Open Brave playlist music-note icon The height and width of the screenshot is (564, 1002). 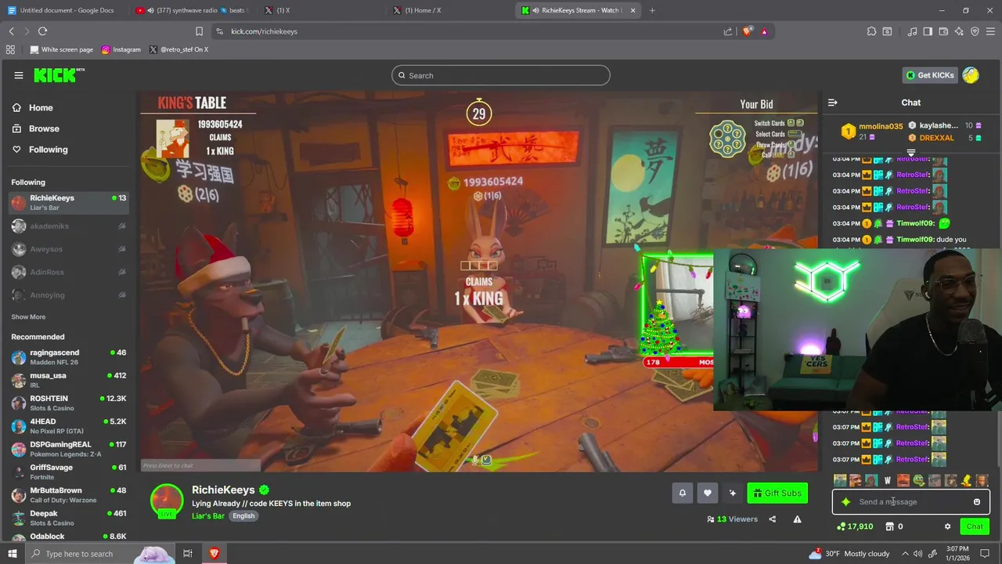click(x=912, y=31)
